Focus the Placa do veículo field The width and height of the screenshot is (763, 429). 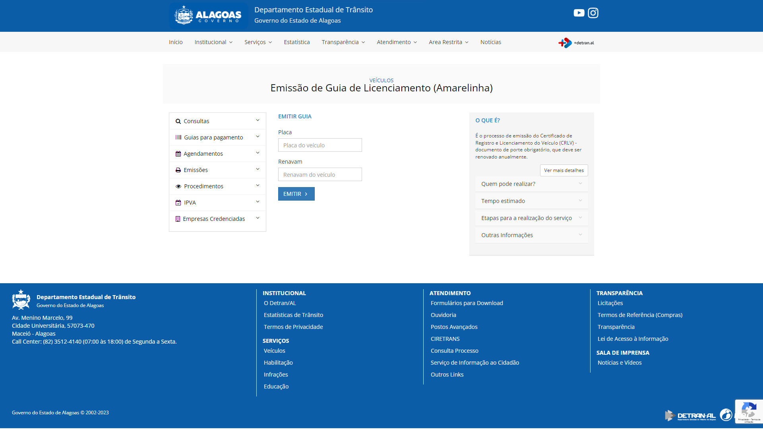click(x=320, y=145)
